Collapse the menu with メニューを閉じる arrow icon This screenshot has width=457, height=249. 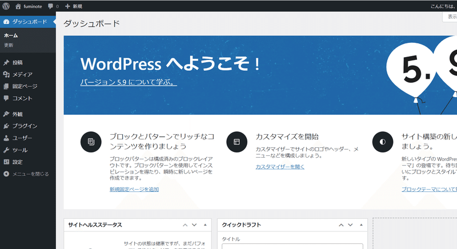[x=6, y=174]
